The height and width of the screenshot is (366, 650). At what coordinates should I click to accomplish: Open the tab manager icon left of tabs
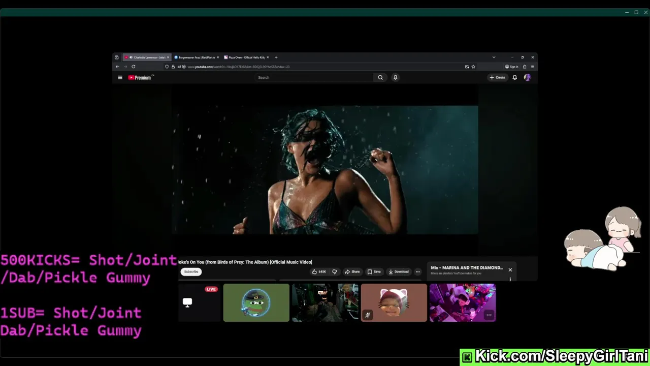[x=116, y=57]
